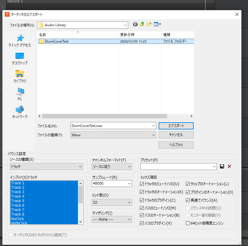Sort files by 更新日時 column header

click(x=140, y=35)
